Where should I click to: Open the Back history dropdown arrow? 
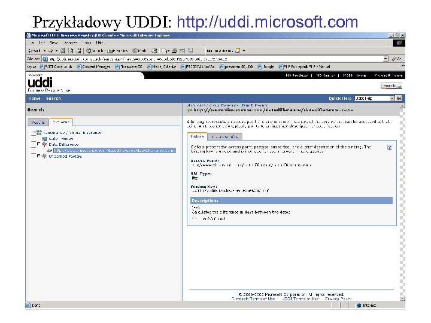coord(44,51)
